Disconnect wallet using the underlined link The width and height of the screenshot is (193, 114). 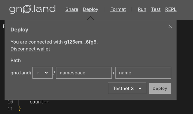(x=30, y=49)
